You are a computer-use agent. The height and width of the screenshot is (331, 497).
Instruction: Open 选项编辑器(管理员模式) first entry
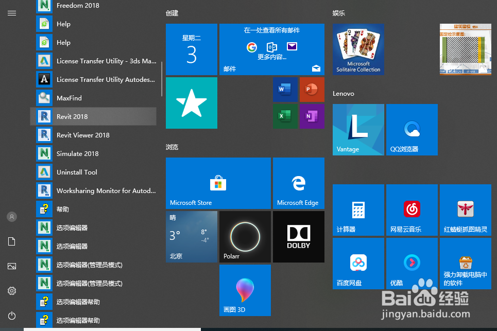point(96,265)
